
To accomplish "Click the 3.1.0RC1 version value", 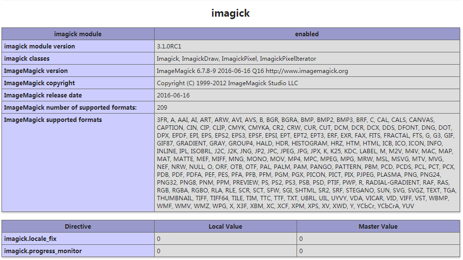I will [x=169, y=47].
